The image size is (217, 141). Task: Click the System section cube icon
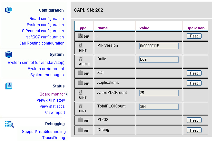click(8, 54)
